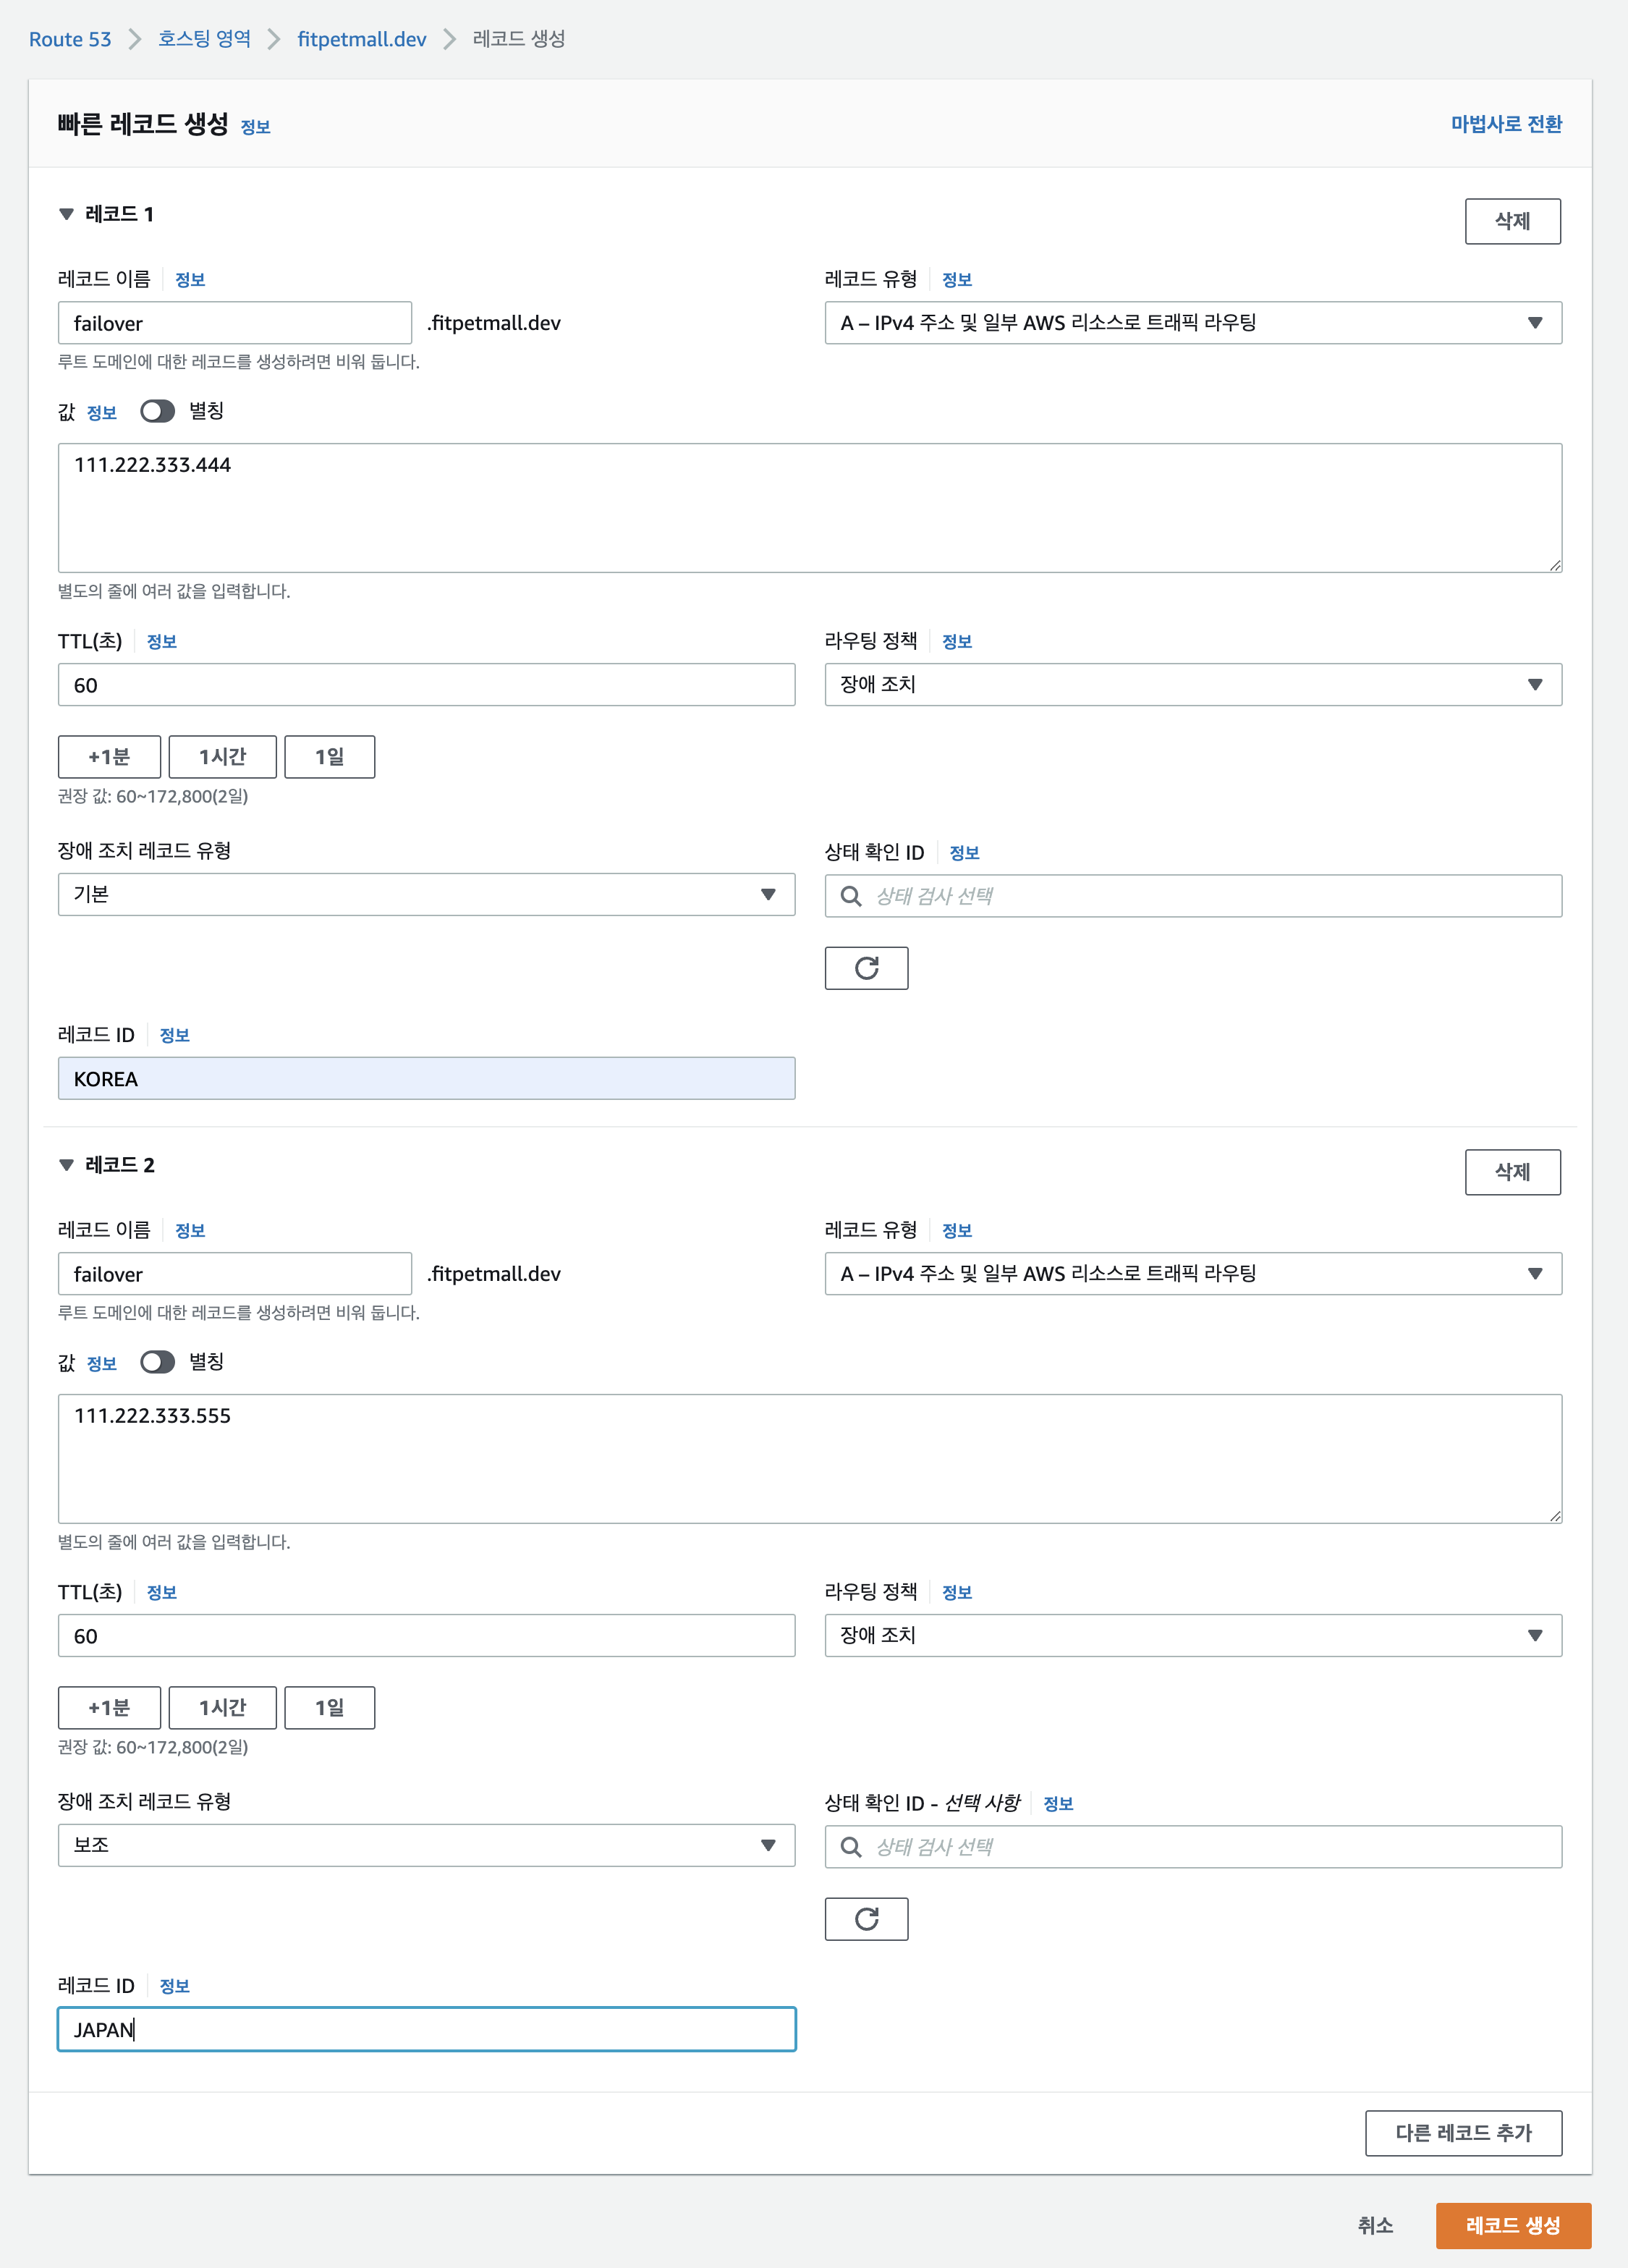Open 정보 link next to 빠른 레코드 생성
The height and width of the screenshot is (2268, 1628).
pos(256,127)
